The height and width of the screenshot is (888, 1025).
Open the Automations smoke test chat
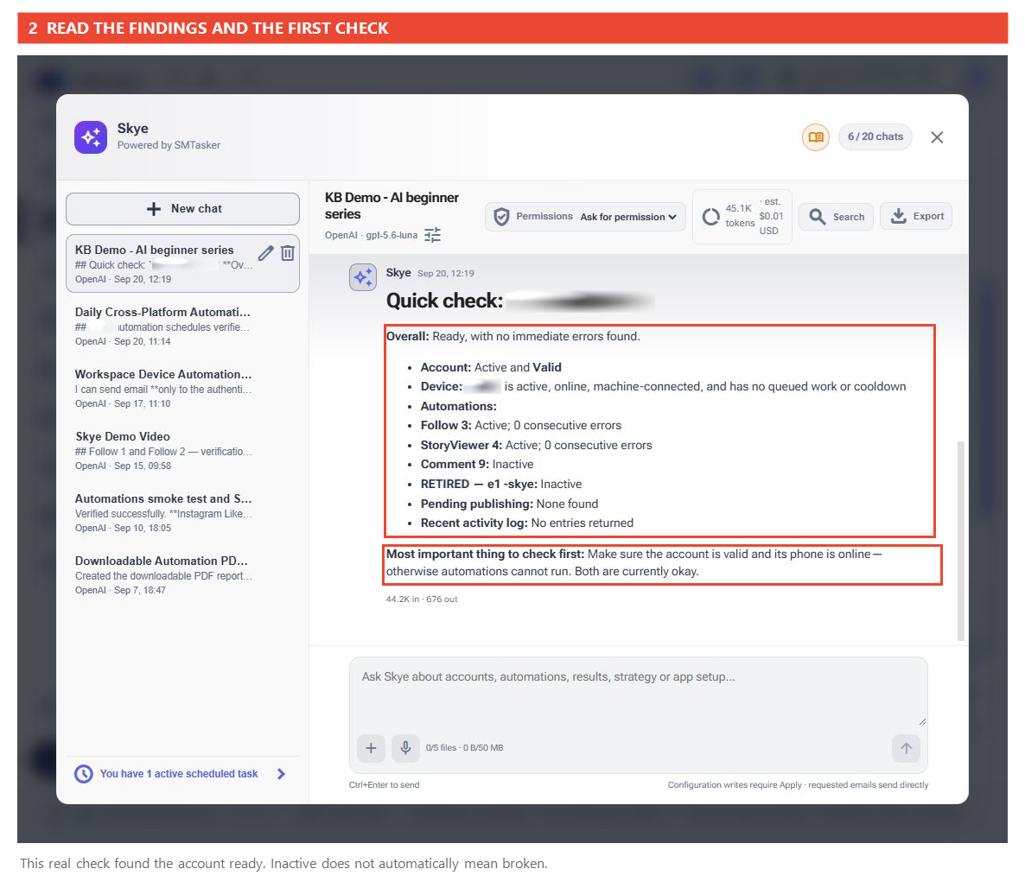click(182, 512)
